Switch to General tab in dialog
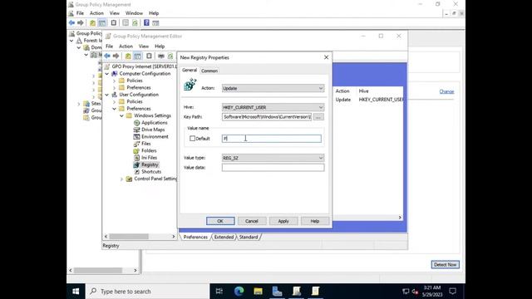This screenshot has height=299, width=532. tap(190, 70)
